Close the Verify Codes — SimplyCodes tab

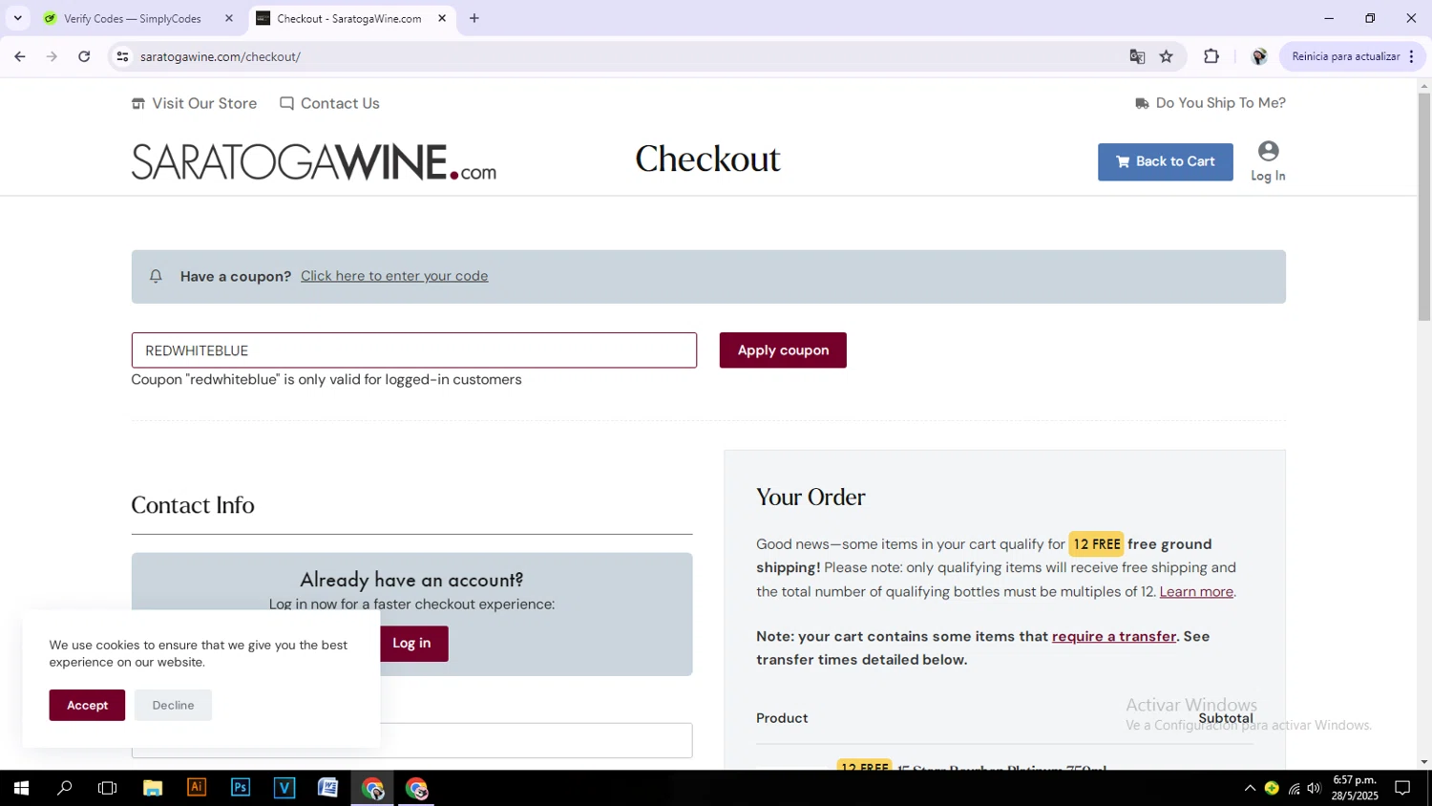click(229, 18)
